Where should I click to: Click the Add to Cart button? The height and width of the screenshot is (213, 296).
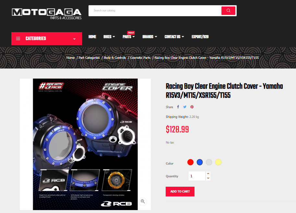tap(180, 192)
